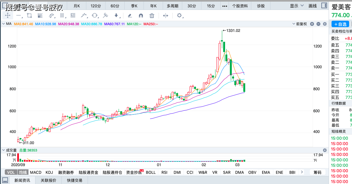The height and width of the screenshot is (184, 352).
Task: Switch to 年K yearly chart
Action: 153,6
